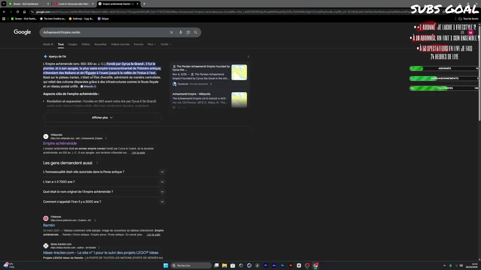Viewport: 481px width, 270px height.
Task: Expand question about homosexualité dans la Perse
Action: (x=104, y=172)
